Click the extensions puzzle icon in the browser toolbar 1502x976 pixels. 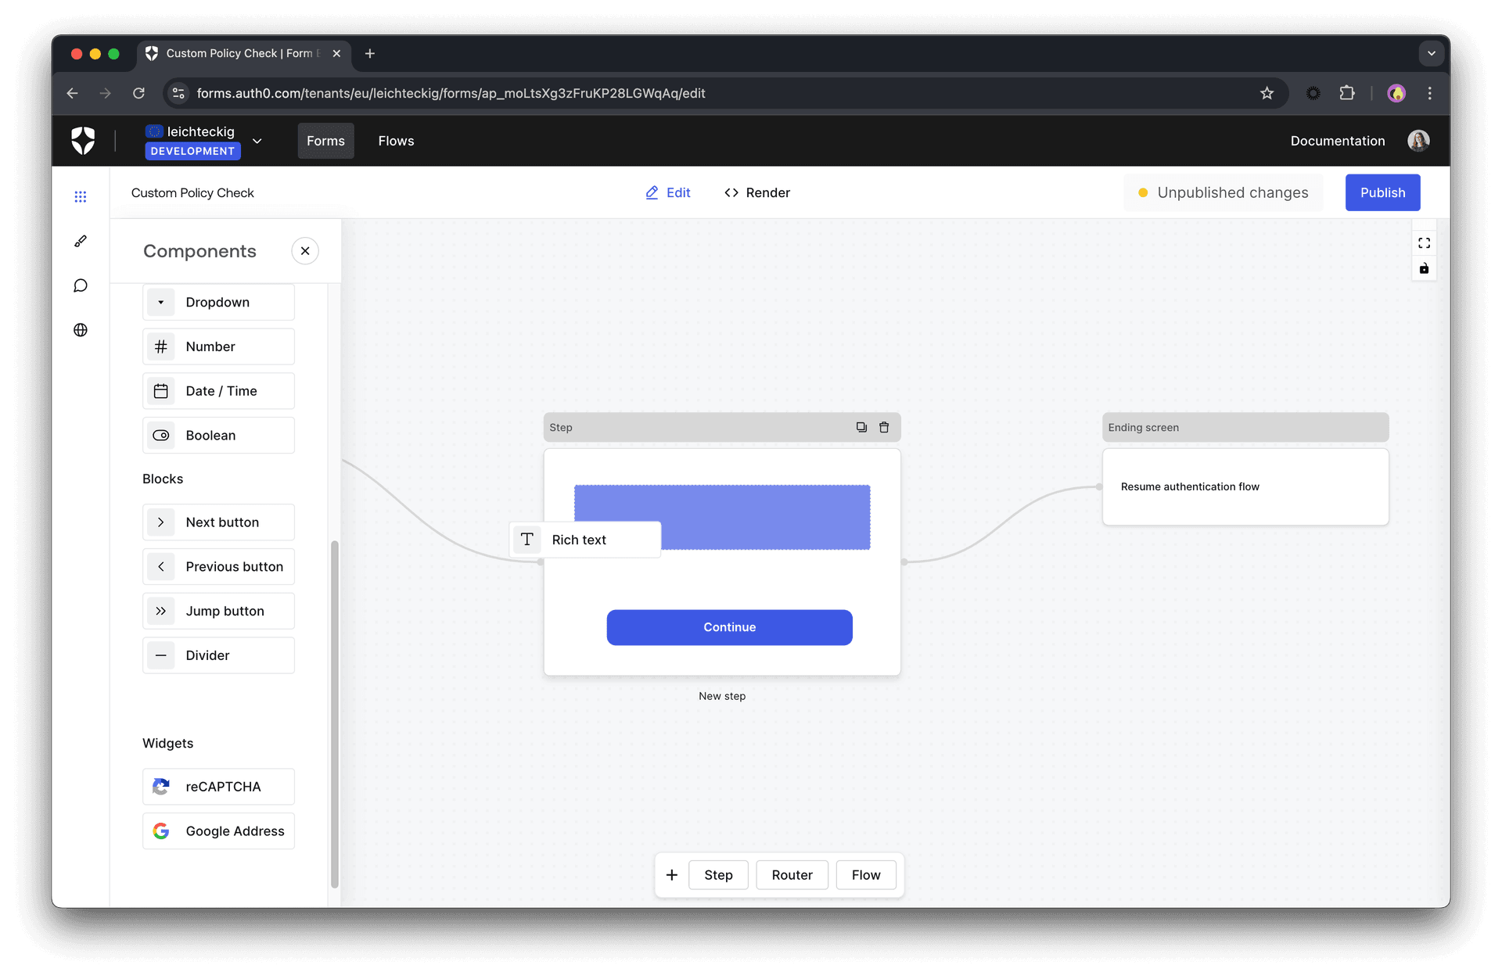coord(1347,93)
